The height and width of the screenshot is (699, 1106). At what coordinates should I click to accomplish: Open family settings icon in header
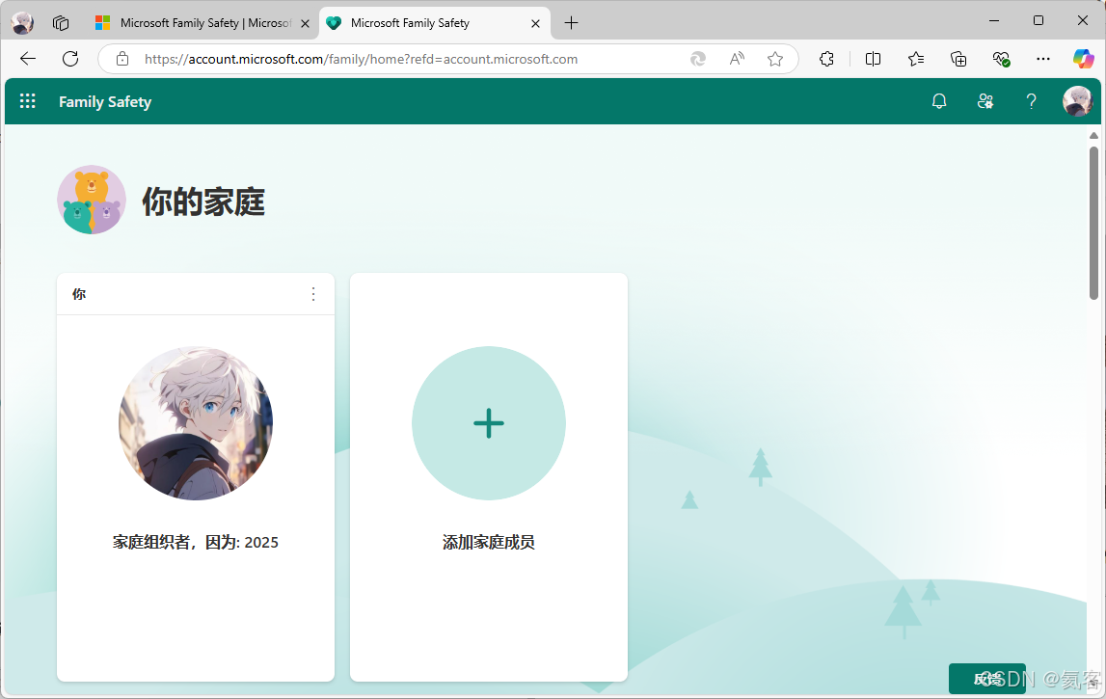(x=985, y=101)
